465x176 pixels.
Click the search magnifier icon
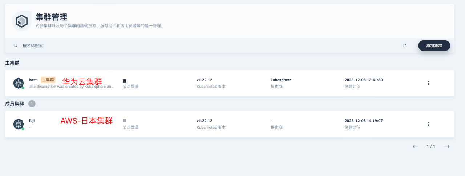[16, 46]
